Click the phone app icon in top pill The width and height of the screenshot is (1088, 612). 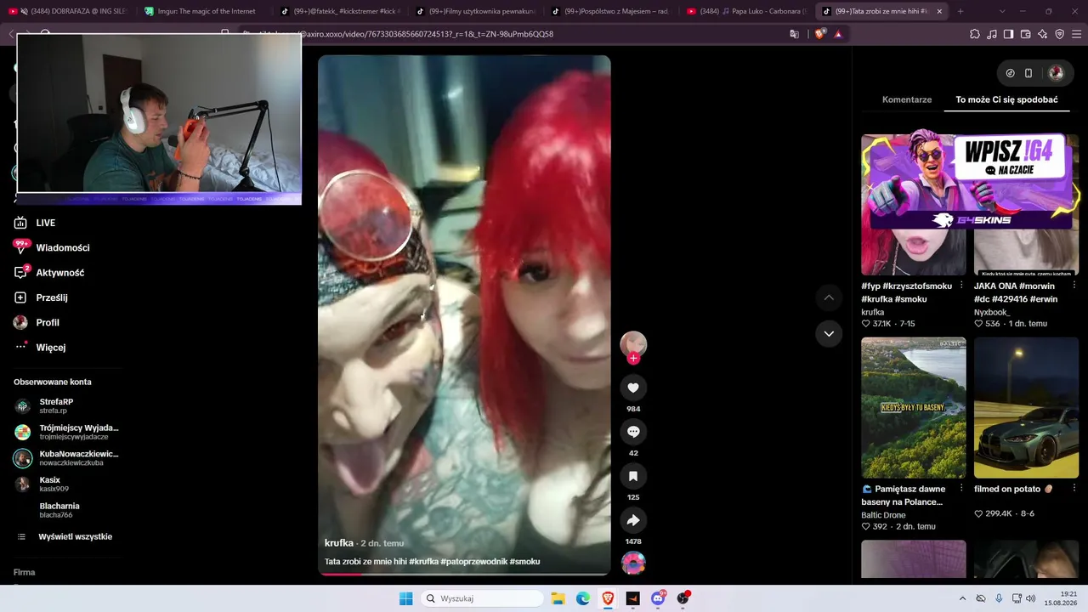point(1028,73)
